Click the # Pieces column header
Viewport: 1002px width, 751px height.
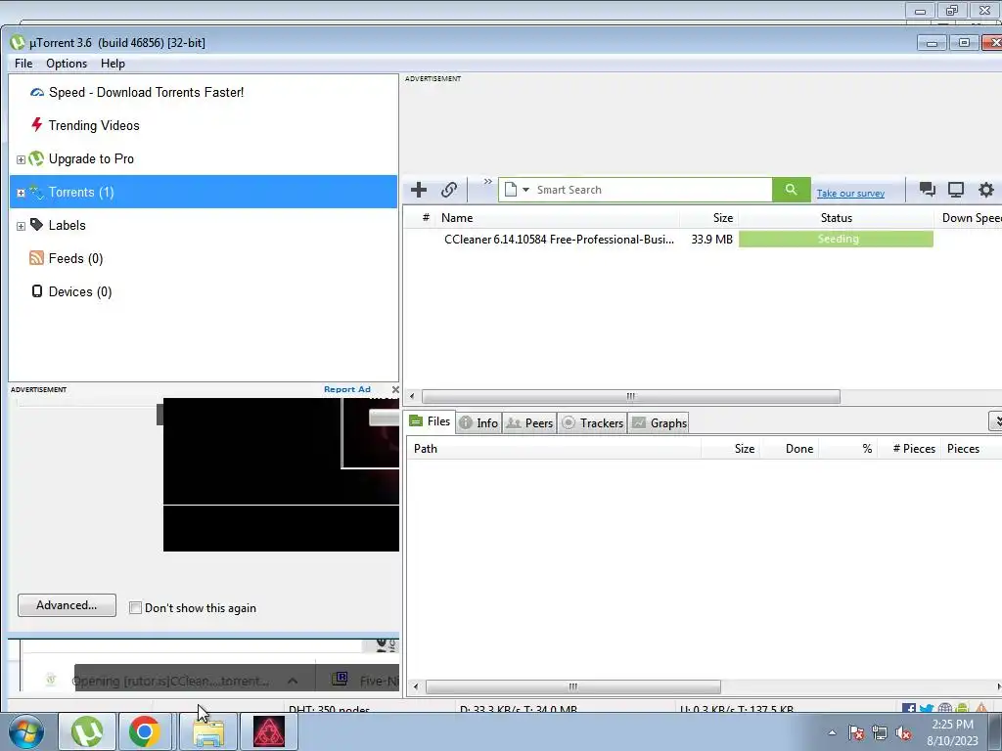pos(914,448)
